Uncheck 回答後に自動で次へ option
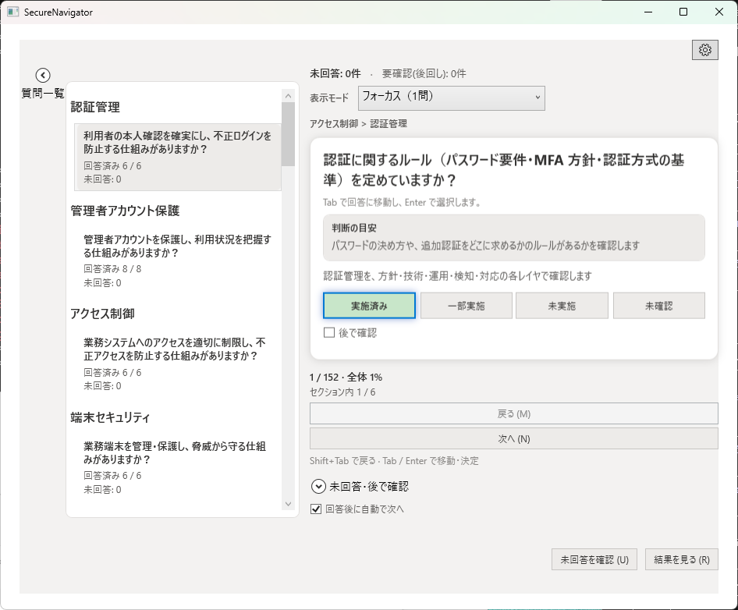Screen dimensions: 738x610 pos(314,509)
